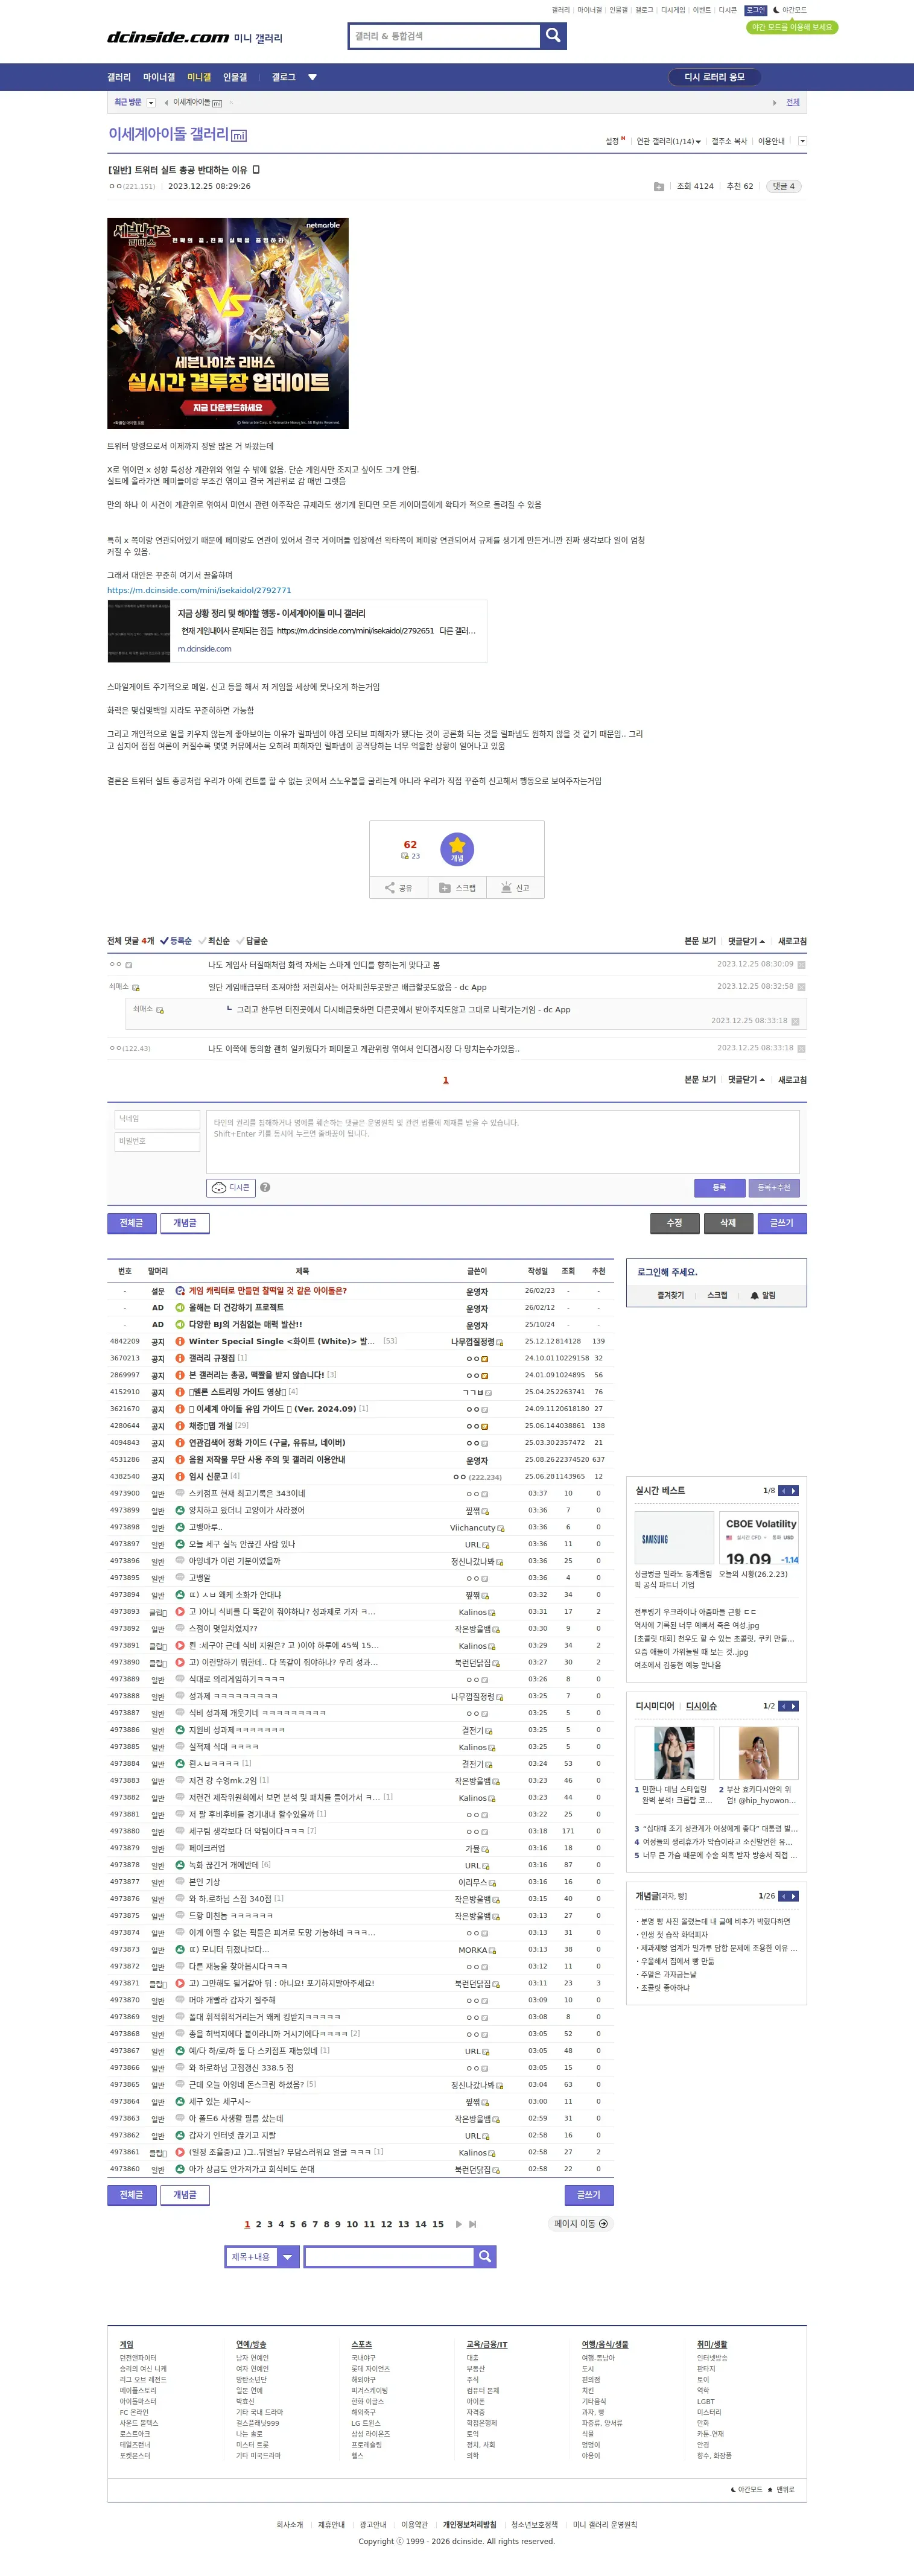Click upper 새로고침 refresh comments link
Screen dimensions: 914x2576
tap(792, 942)
